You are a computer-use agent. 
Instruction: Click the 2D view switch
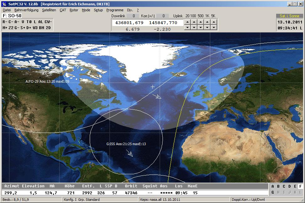tap(48, 28)
